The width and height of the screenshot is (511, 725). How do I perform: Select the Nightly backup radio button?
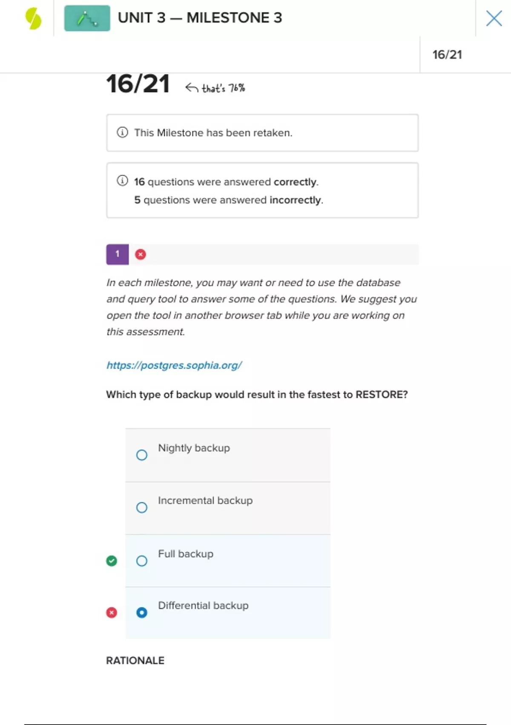point(142,455)
